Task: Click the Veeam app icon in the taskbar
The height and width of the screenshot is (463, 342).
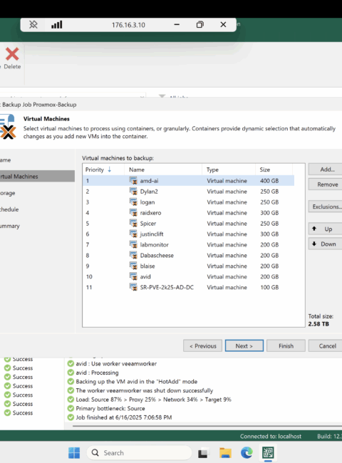Action: 268,452
